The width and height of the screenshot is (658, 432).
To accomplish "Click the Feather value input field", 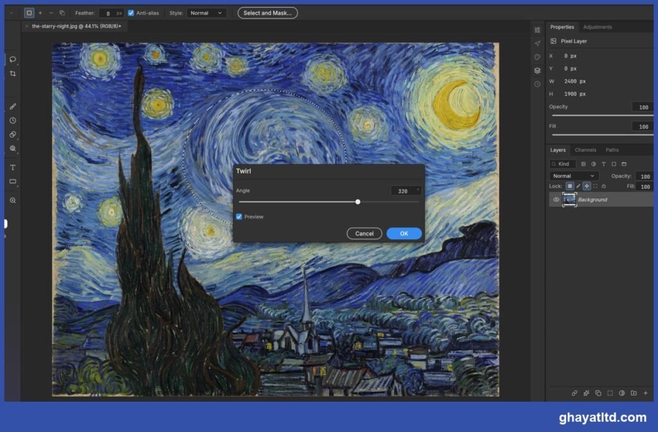I will point(111,13).
